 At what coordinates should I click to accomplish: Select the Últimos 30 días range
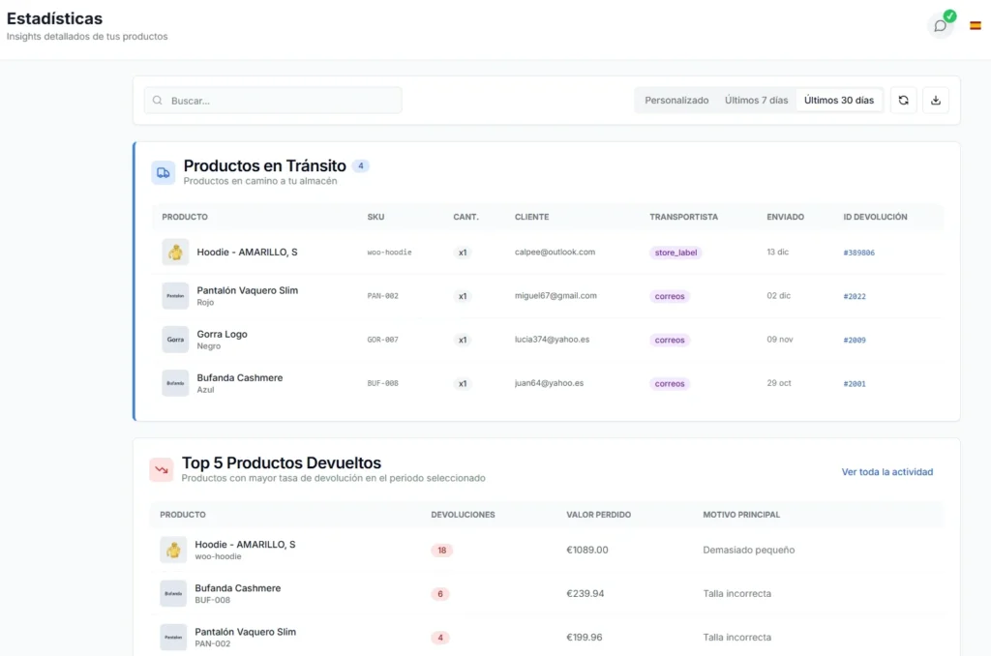point(838,101)
